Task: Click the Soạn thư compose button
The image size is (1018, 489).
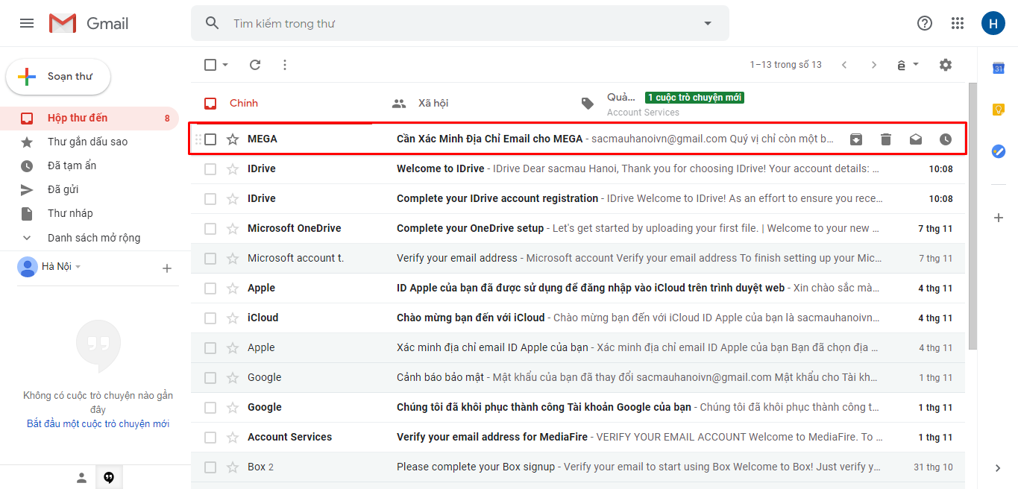Action: coord(58,76)
